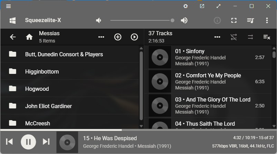Open the John Eliot Gardiner folder
The height and width of the screenshot is (154, 277).
70,106
